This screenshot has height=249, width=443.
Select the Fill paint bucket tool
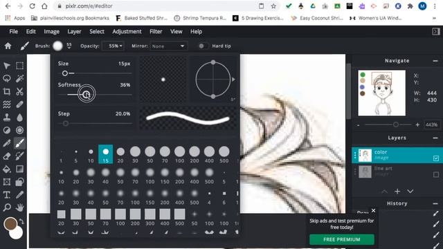point(7,169)
